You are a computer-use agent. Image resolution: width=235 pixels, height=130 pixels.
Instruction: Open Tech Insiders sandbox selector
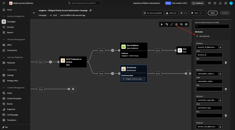tap(176, 3)
